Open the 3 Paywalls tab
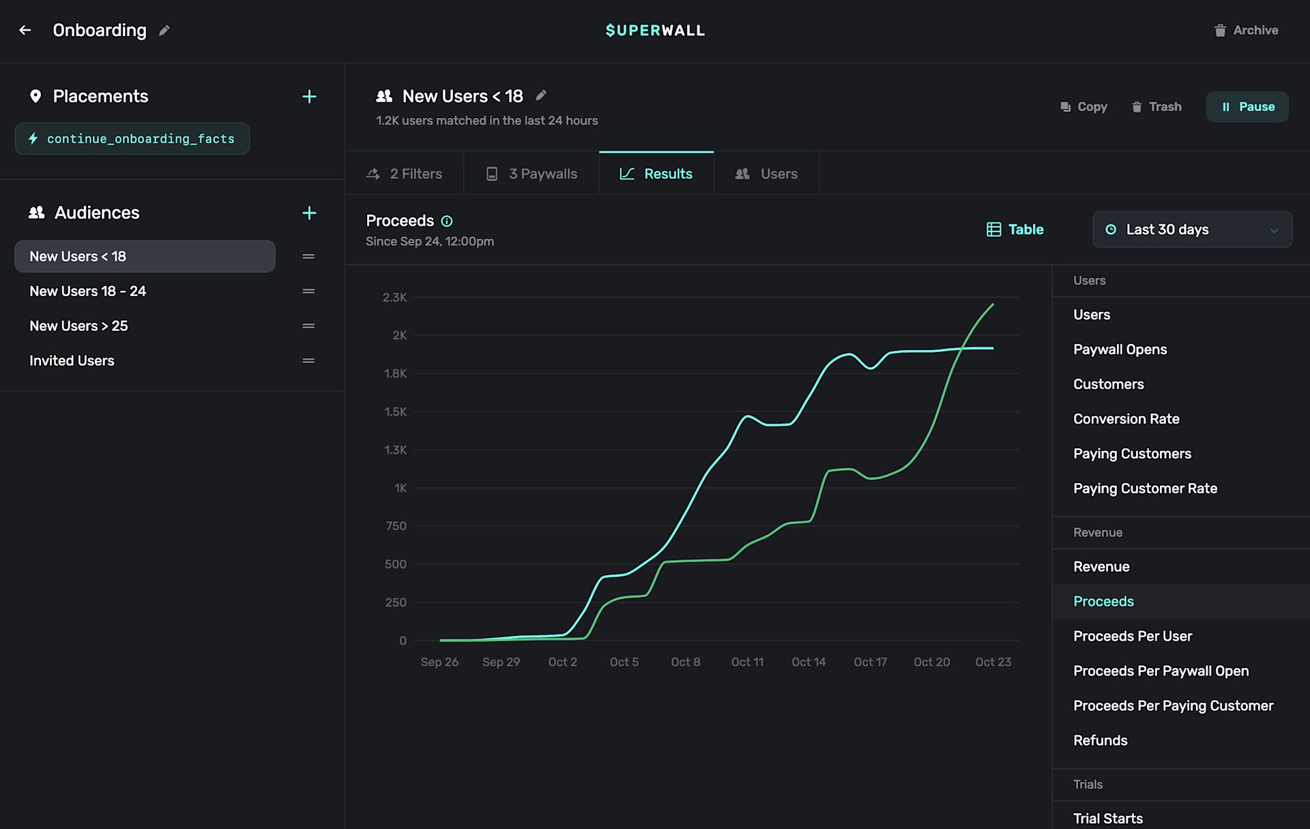This screenshot has width=1310, height=829. click(532, 174)
